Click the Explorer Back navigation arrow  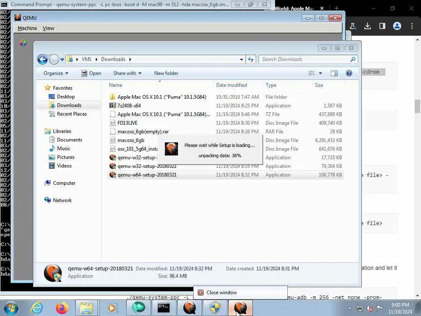point(42,59)
